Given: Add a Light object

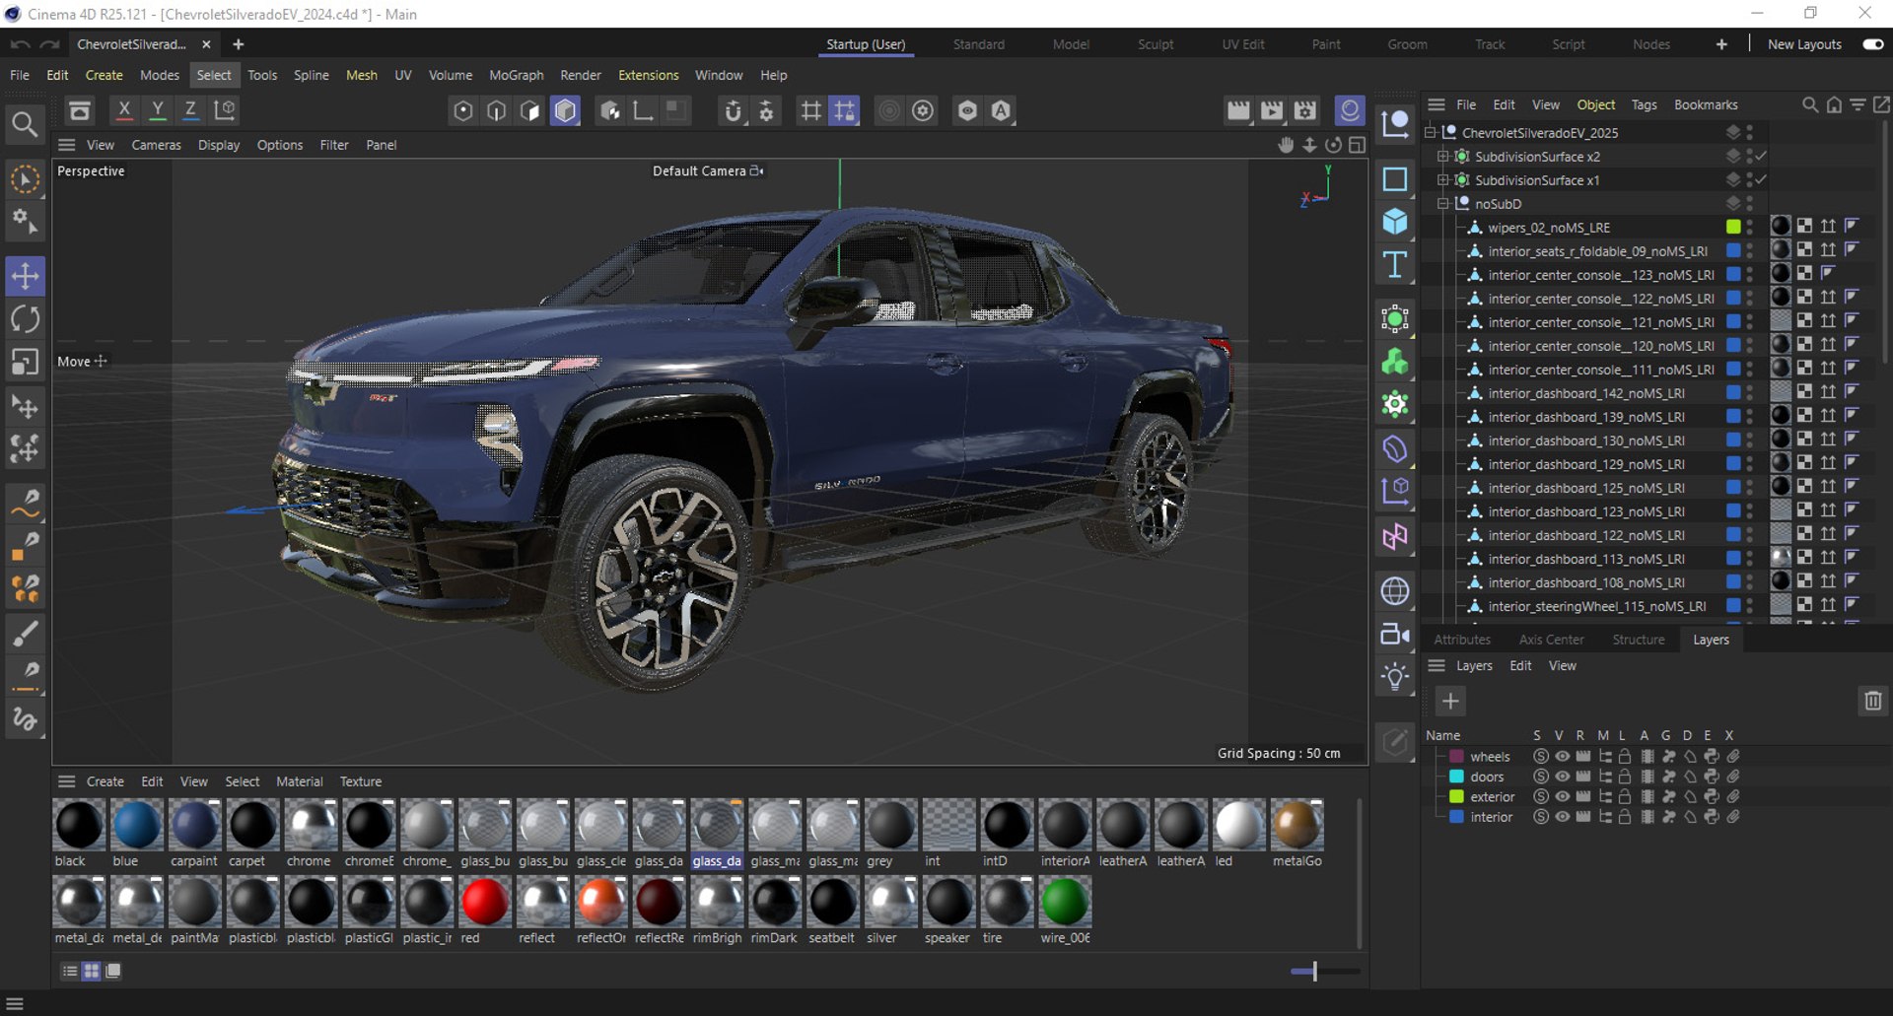Looking at the screenshot, I should point(1395,677).
